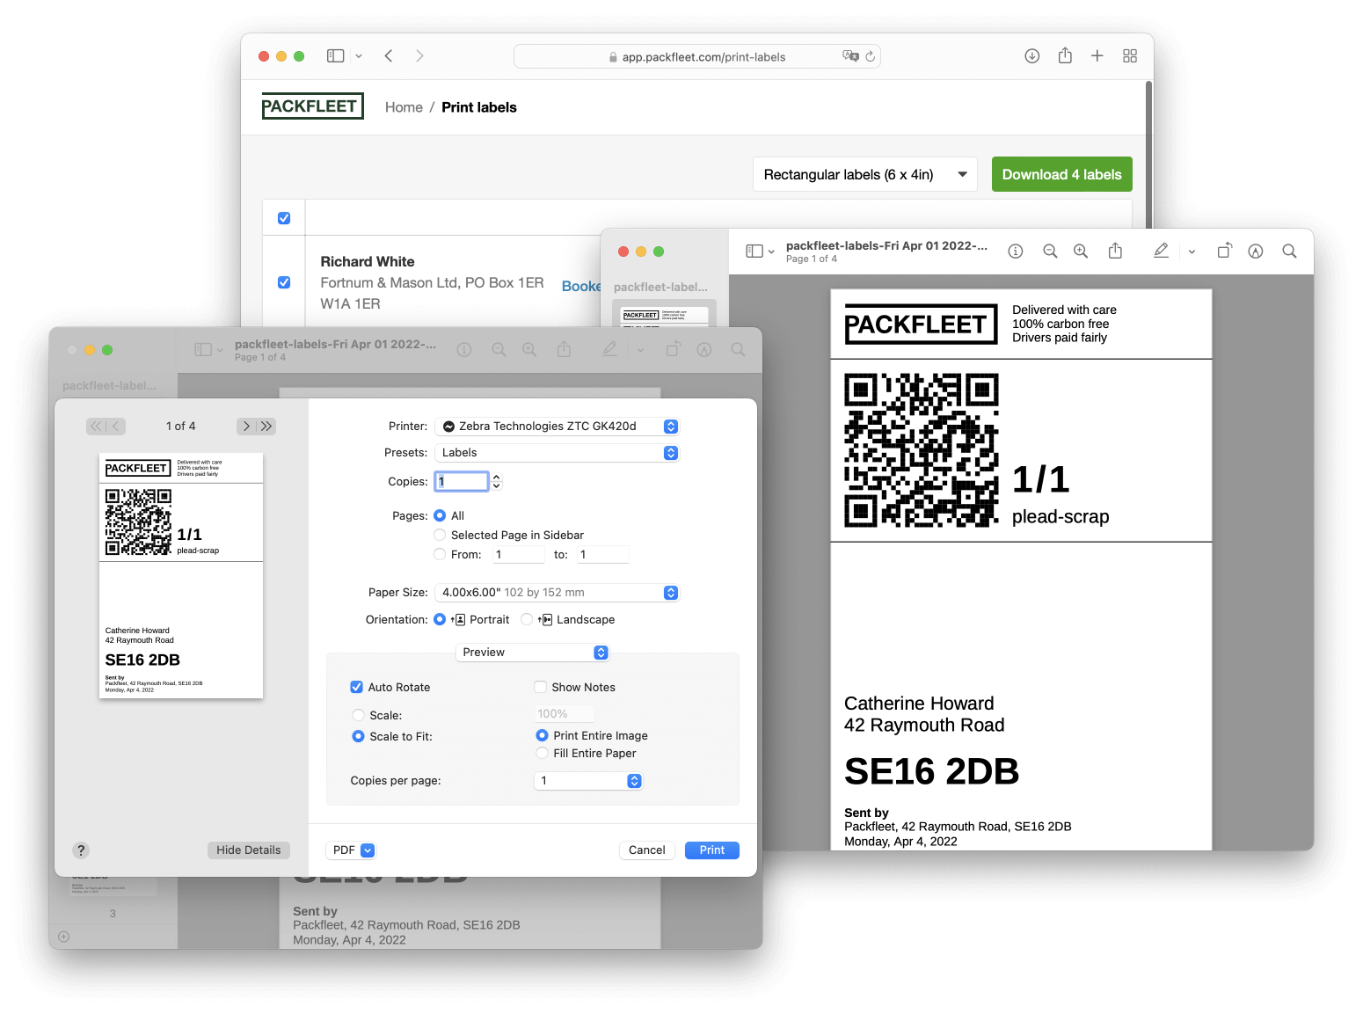Click the Hide Details button
1363x1014 pixels.
click(x=249, y=850)
